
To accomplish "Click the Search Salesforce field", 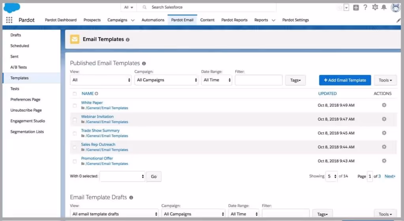I will [x=206, y=7].
